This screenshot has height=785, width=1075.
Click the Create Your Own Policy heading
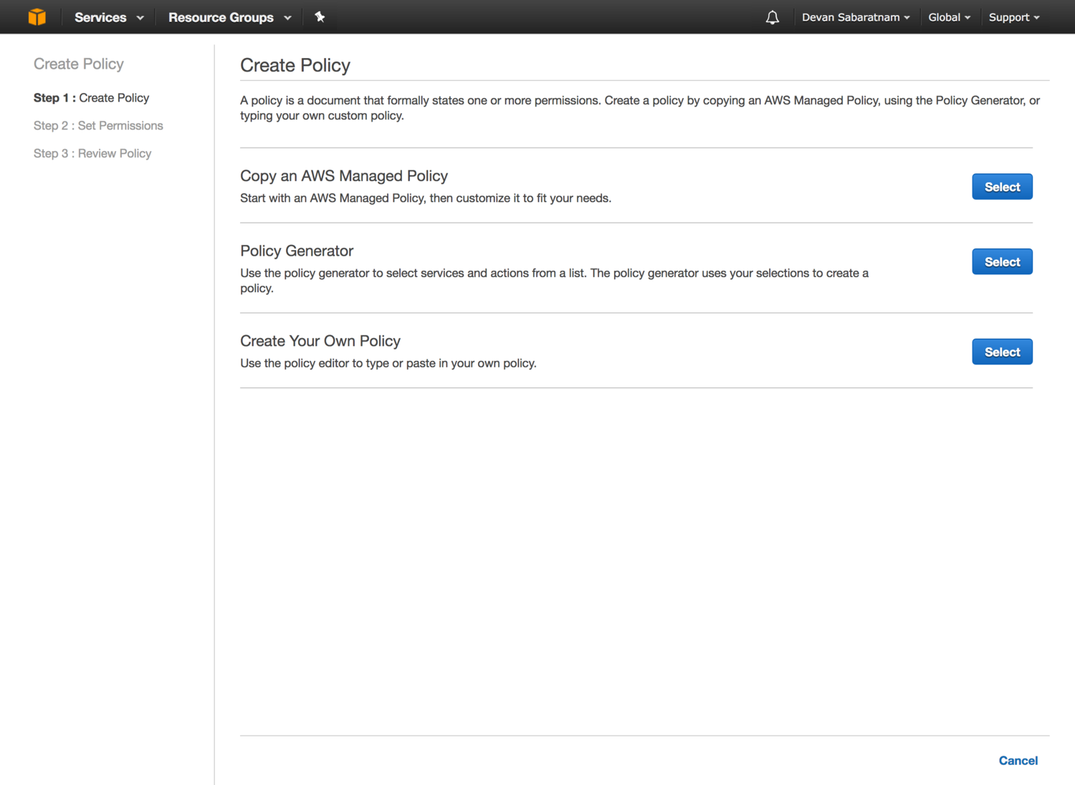tap(320, 342)
